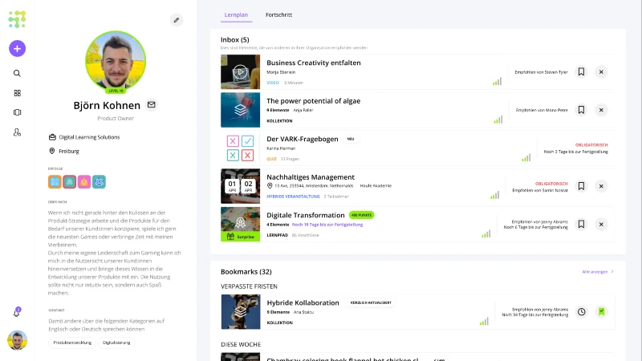Switch to the Fortschritt tab

(278, 14)
